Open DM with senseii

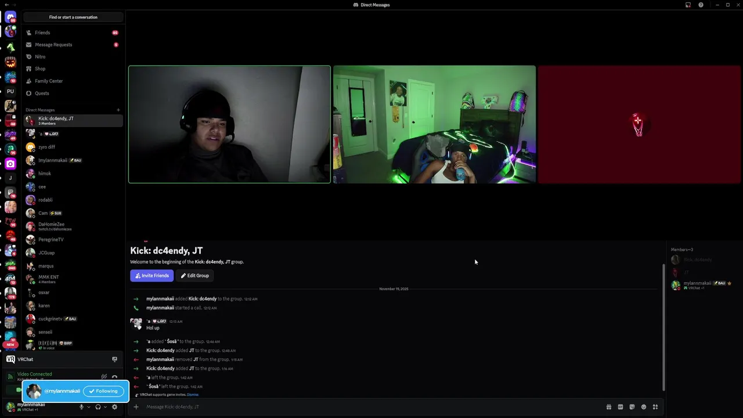73,332
